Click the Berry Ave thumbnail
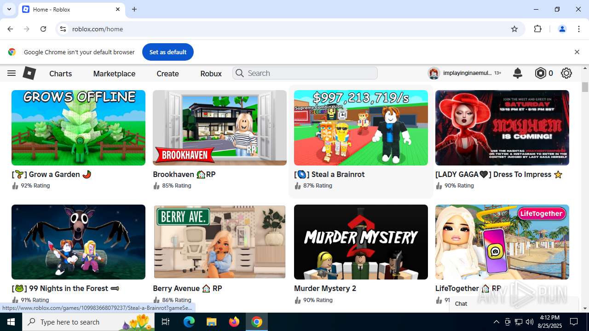The width and height of the screenshot is (589, 331). (x=219, y=242)
